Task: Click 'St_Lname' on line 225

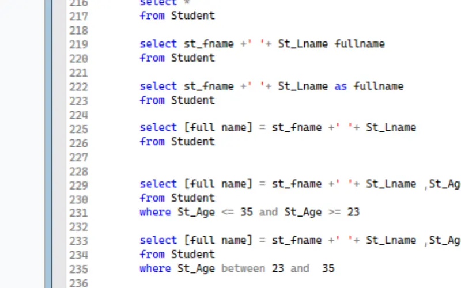Action: coord(391,127)
